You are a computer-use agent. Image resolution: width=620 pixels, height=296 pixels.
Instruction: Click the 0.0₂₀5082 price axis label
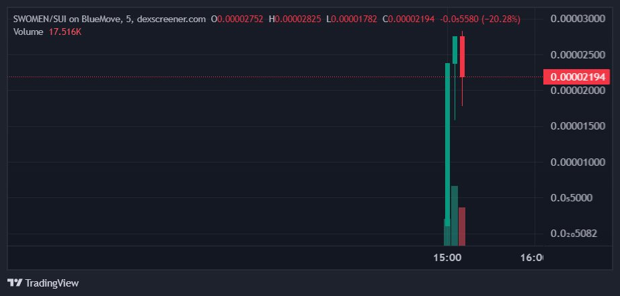pos(574,234)
